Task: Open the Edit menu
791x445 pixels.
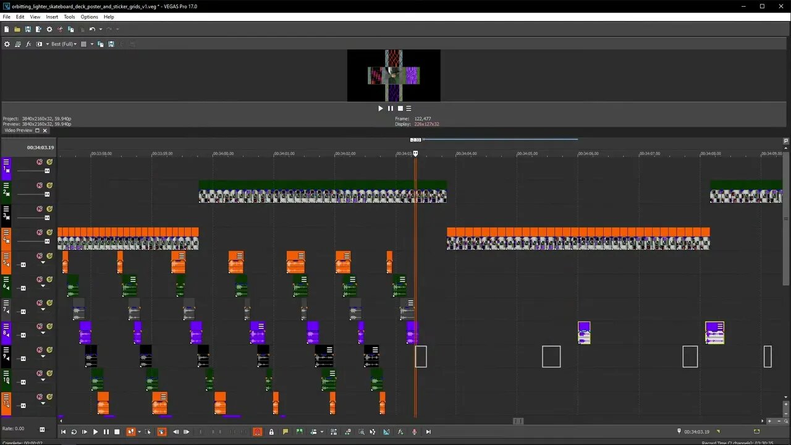Action: [x=20, y=17]
